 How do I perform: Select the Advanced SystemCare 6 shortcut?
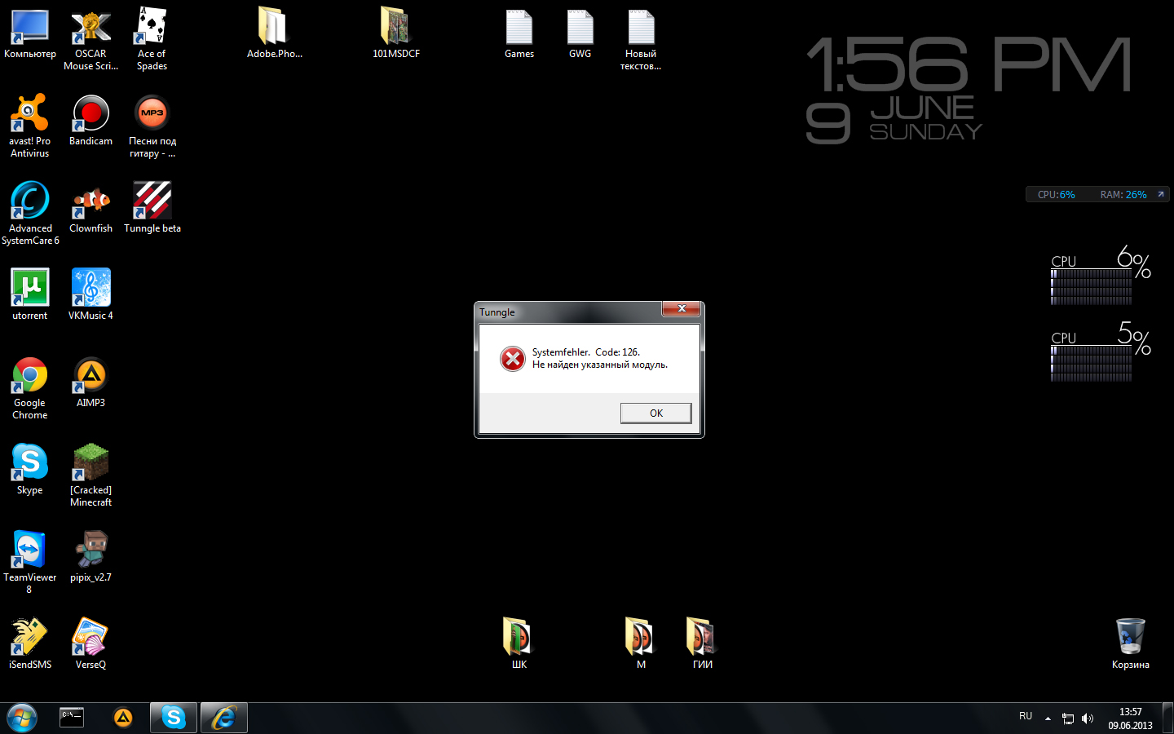tap(30, 214)
